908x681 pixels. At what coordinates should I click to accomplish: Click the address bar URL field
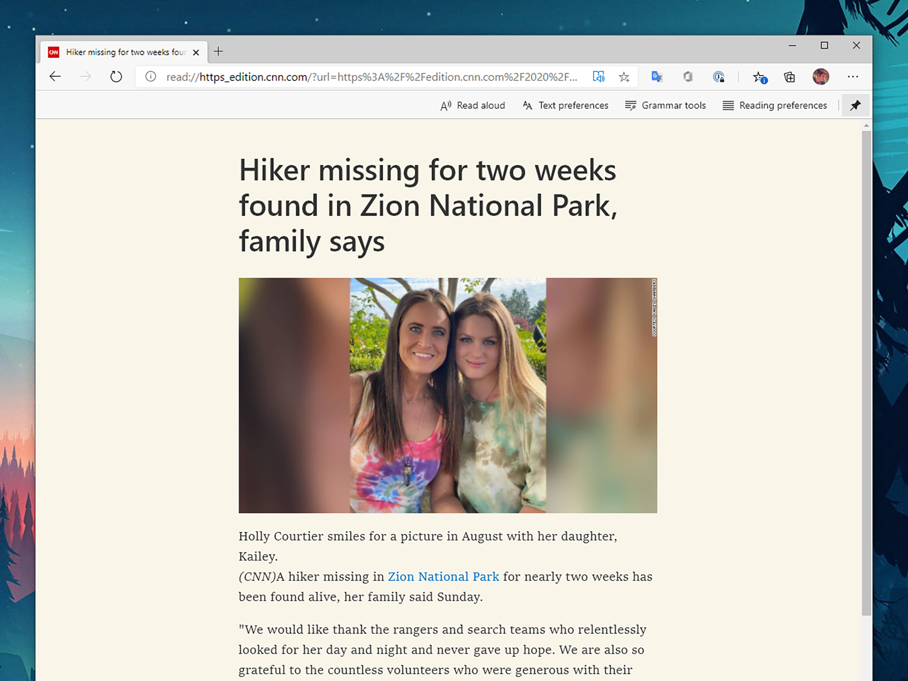pos(371,77)
